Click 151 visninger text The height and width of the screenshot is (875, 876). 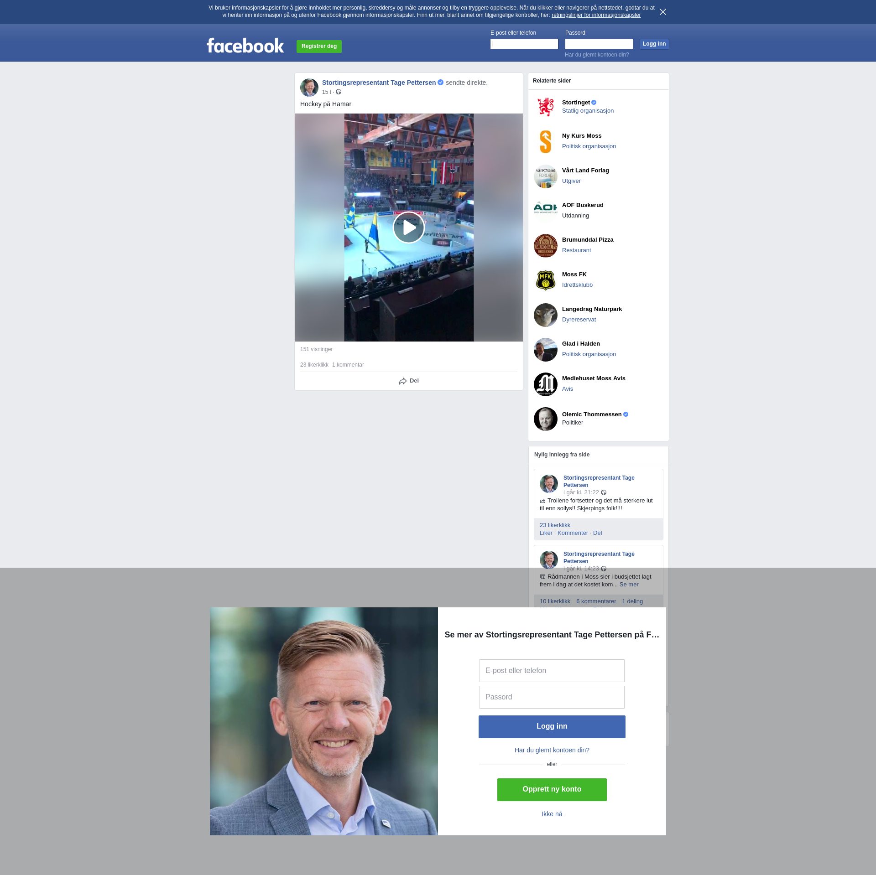(x=316, y=349)
